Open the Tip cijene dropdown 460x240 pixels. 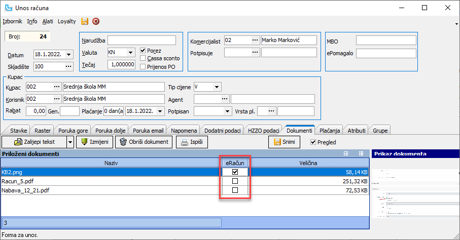point(217,87)
